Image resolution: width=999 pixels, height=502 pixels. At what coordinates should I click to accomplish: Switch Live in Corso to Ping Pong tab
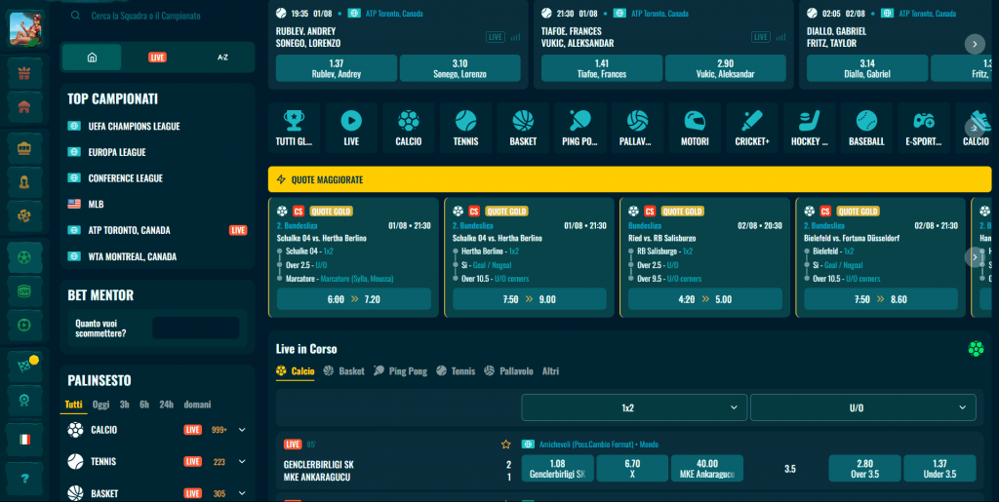point(401,371)
